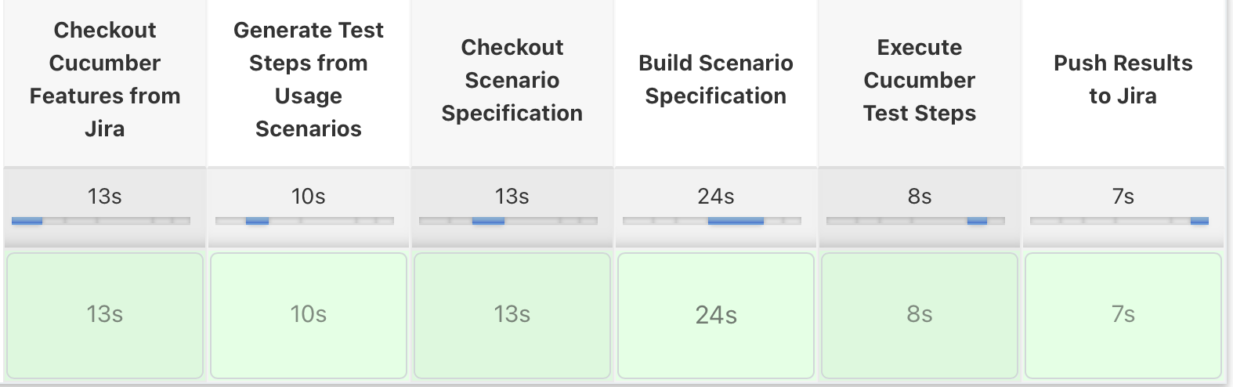Click the Checkout Scenario Specification stage header

coord(512,80)
